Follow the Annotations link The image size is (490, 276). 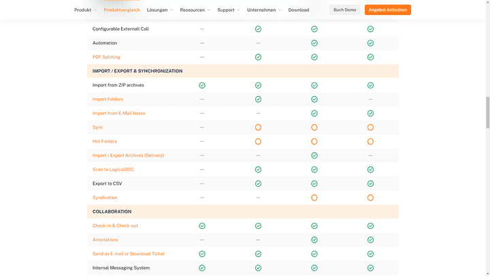105,240
